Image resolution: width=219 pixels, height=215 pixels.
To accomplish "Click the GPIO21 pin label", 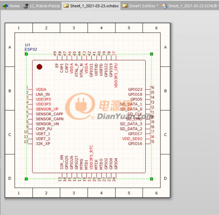I will click(91, 70).
